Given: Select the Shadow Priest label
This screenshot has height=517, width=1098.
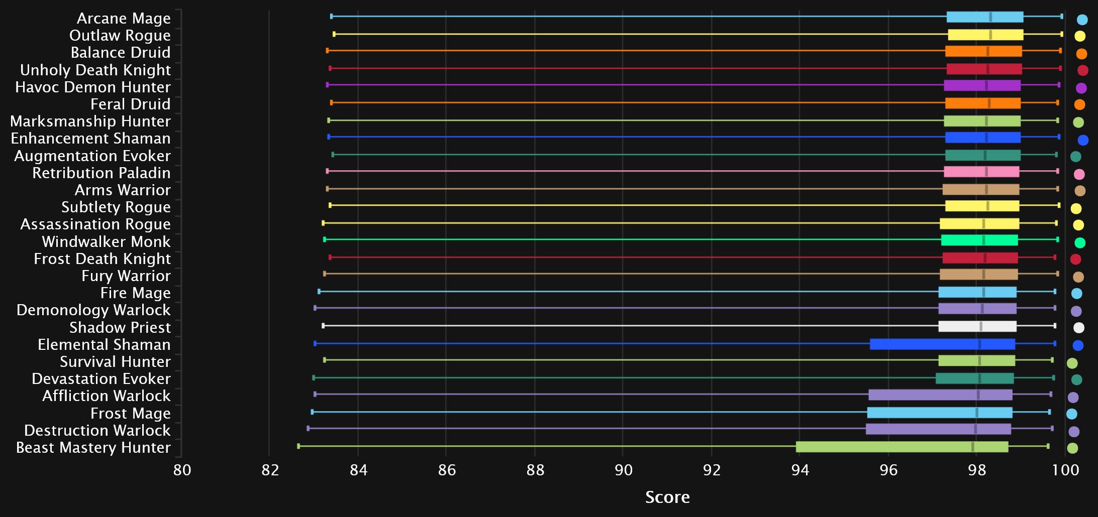Looking at the screenshot, I should point(120,328).
